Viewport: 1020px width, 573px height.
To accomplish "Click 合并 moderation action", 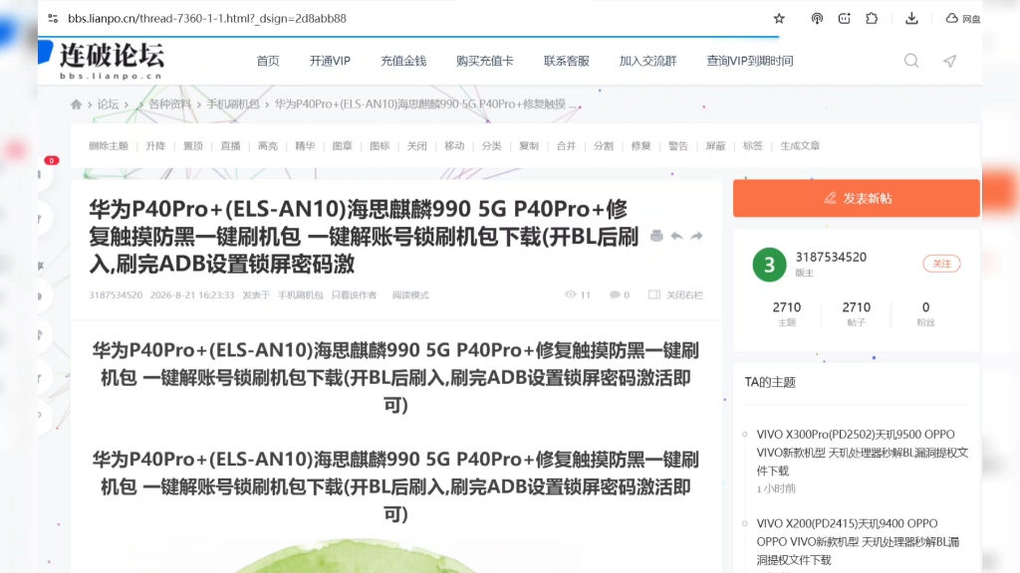I will click(x=566, y=146).
